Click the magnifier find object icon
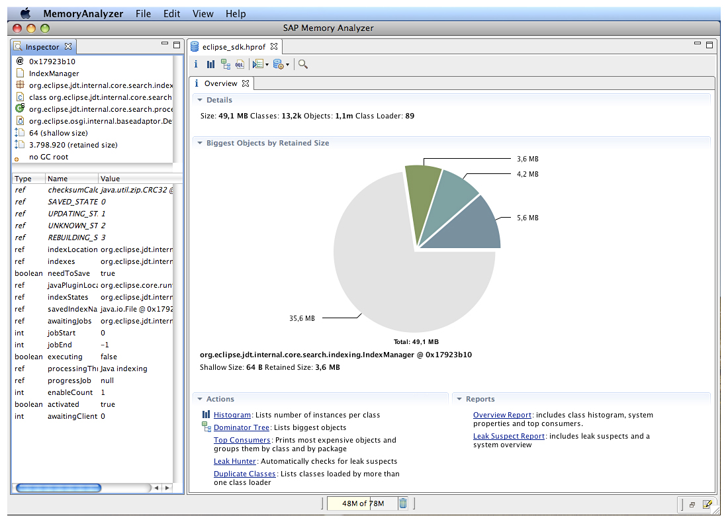 [x=303, y=64]
